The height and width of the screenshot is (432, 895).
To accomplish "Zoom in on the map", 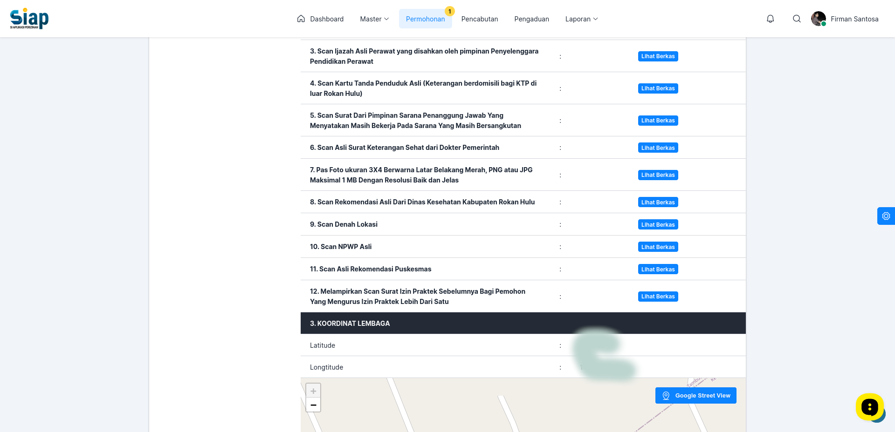I will (313, 391).
